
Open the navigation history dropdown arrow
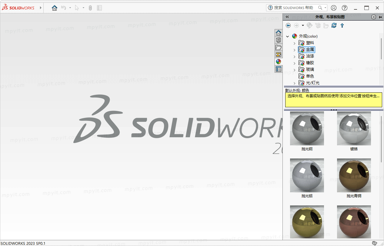(303, 25)
